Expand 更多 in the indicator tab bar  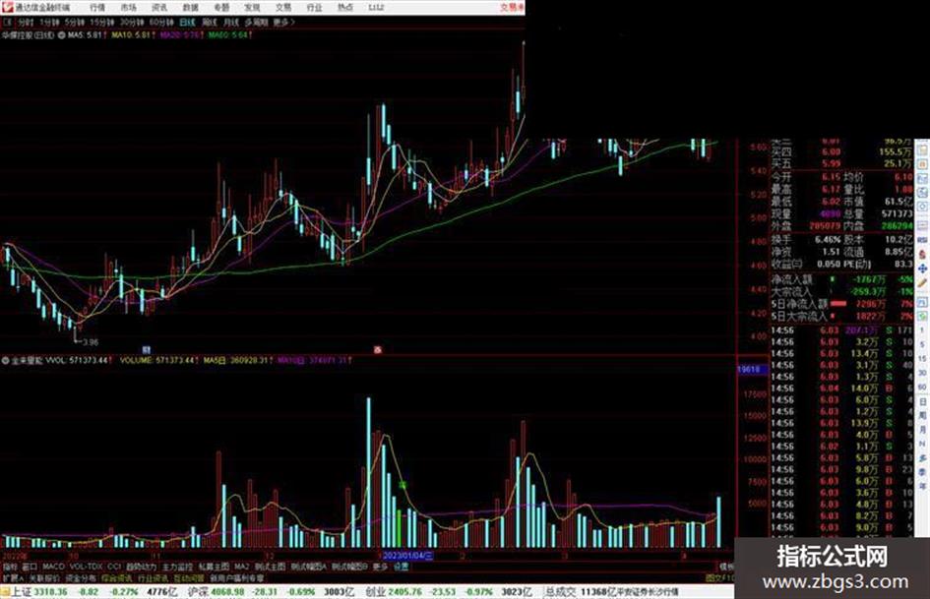(x=380, y=567)
